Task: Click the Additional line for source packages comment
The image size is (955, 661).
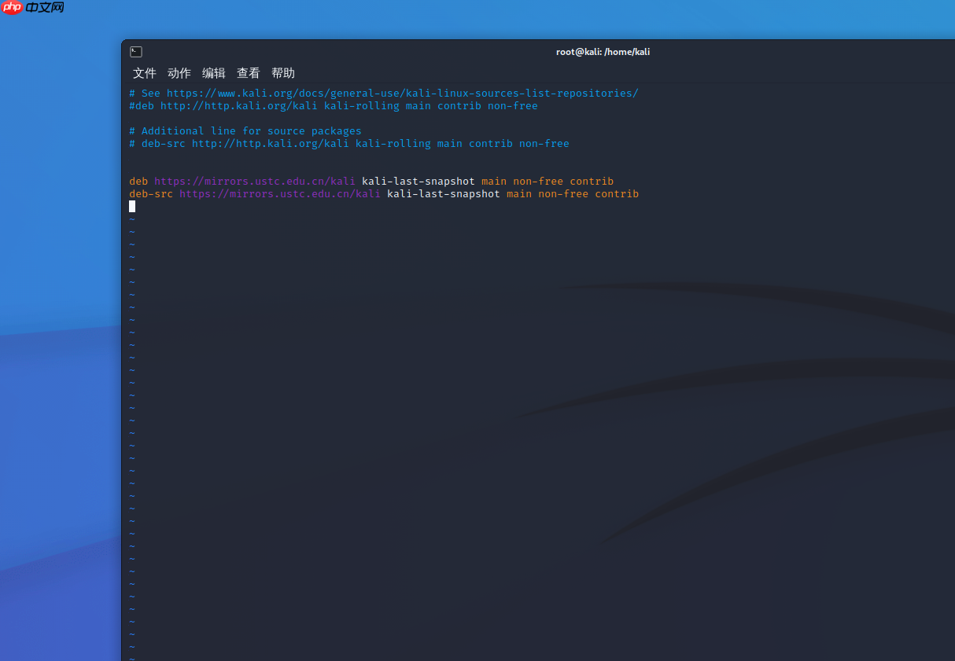Action: [245, 130]
